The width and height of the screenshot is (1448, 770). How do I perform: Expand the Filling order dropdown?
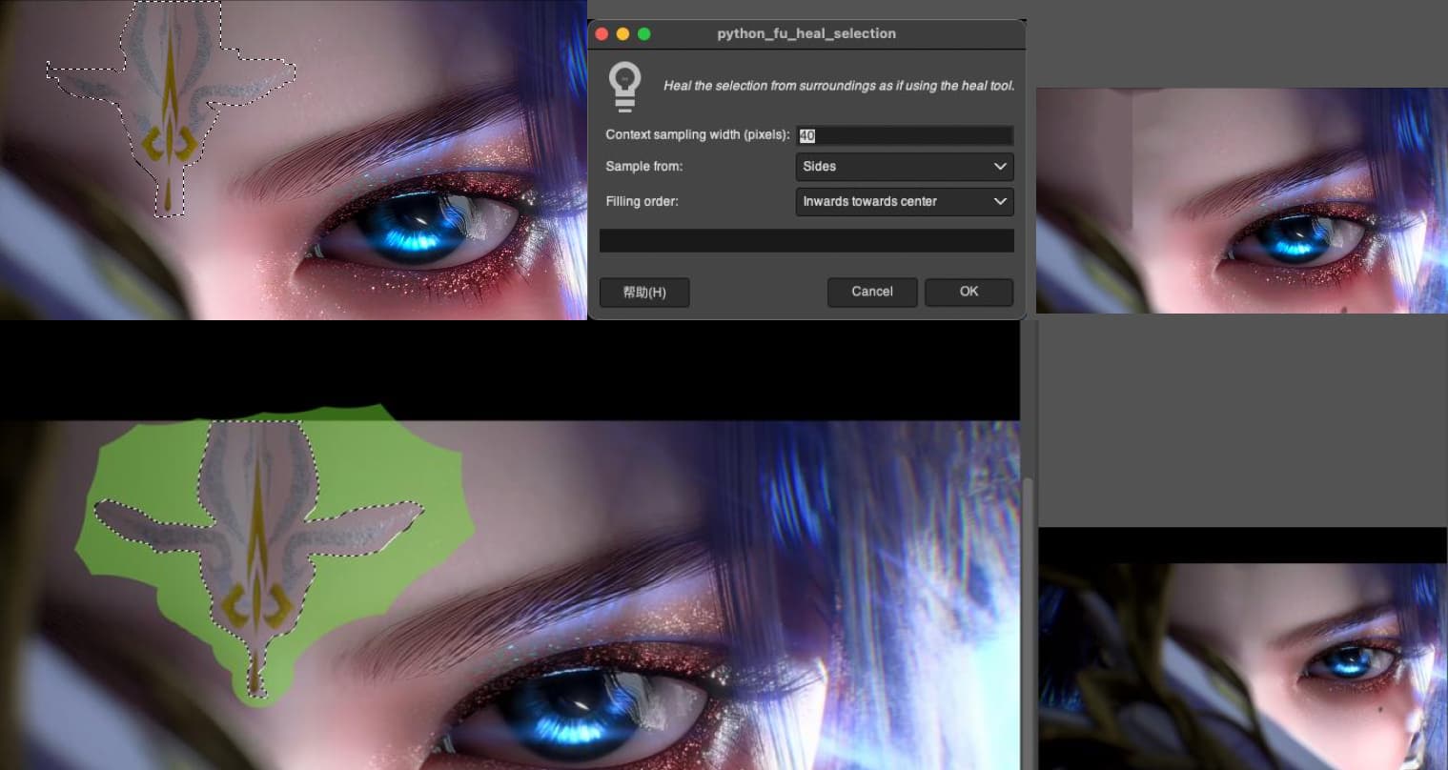click(x=904, y=202)
